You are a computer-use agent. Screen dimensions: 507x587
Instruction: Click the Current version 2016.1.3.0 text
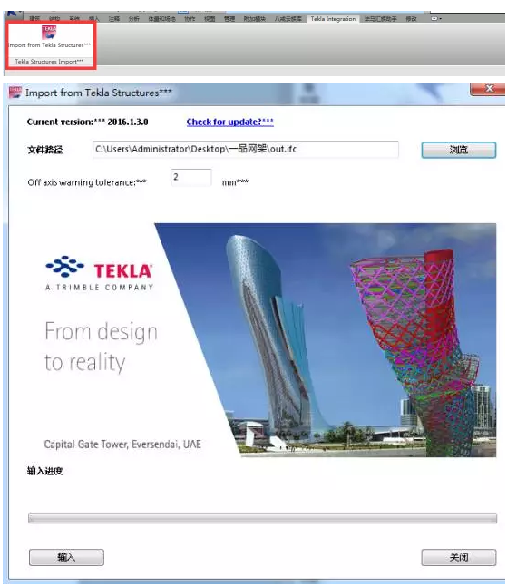pyautogui.click(x=88, y=122)
